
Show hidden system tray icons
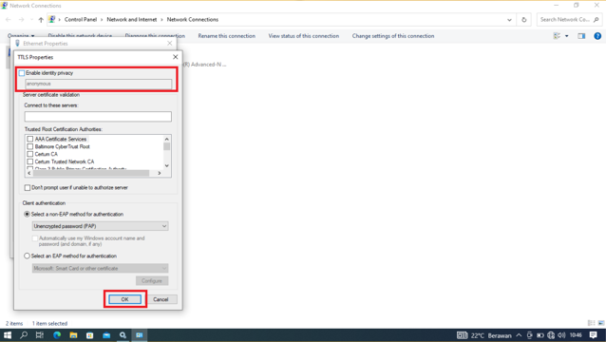(x=519, y=335)
